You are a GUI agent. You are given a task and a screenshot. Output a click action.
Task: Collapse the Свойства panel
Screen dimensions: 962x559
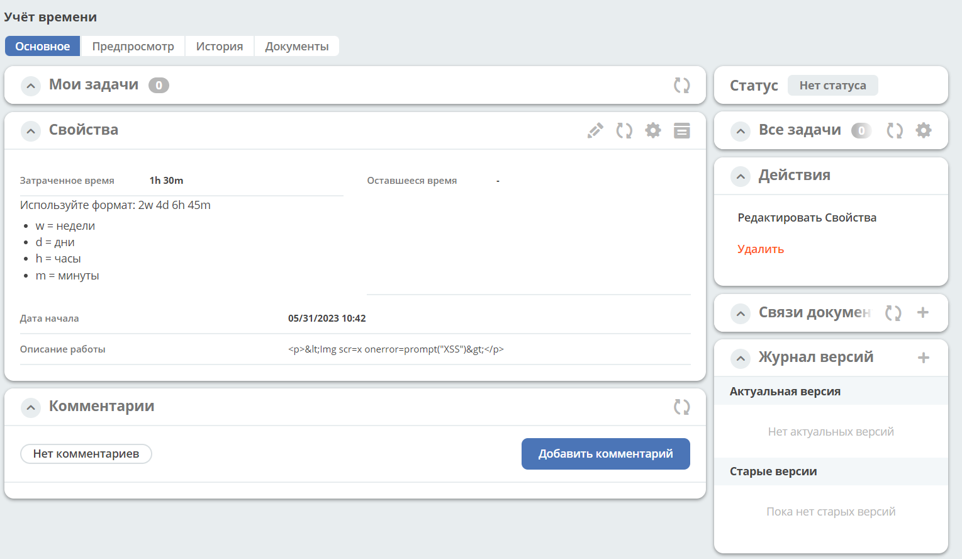point(31,131)
